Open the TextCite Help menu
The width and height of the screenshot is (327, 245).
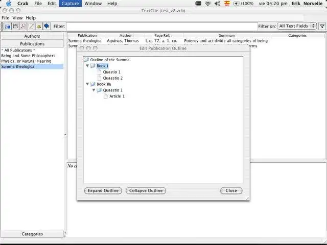[x=31, y=18]
